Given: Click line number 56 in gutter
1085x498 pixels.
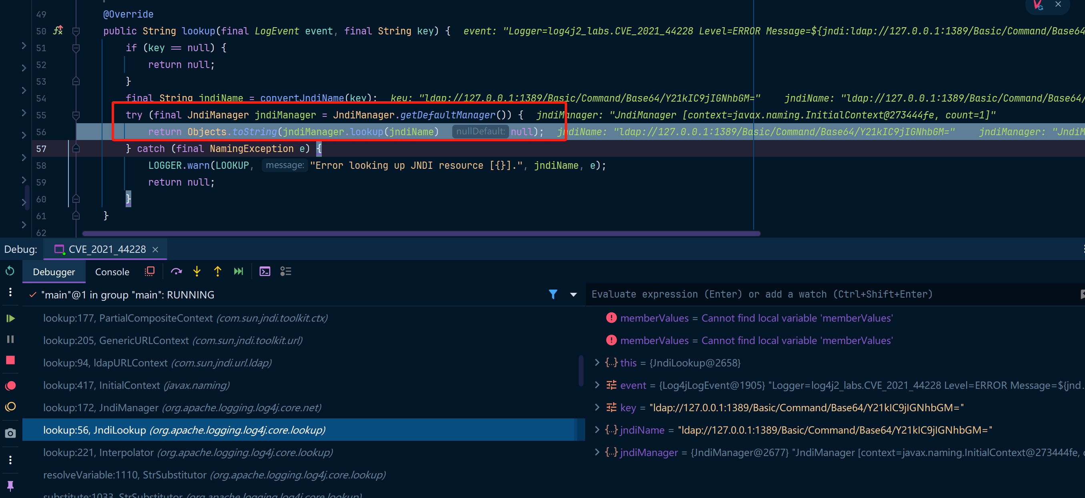Looking at the screenshot, I should [x=41, y=132].
